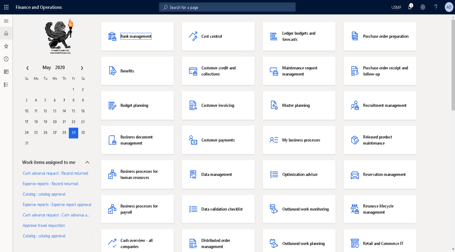455x252 pixels.
Task: Open Favorites star in left sidebar
Action: (x=6, y=46)
